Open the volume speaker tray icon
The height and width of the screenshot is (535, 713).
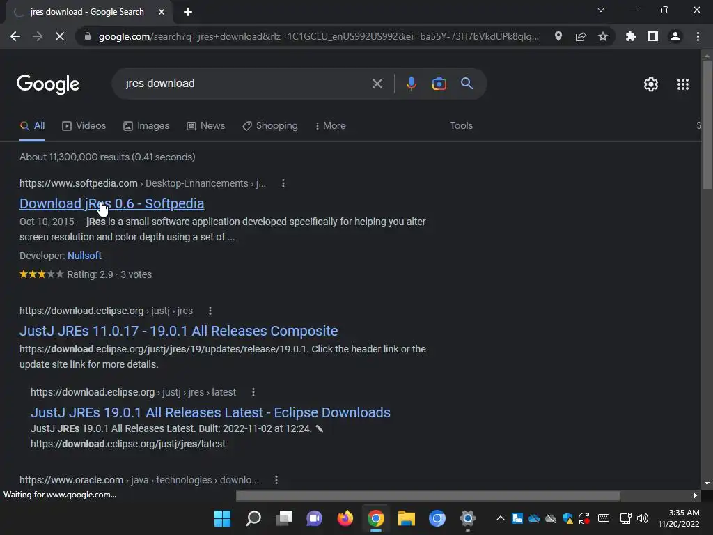point(643,518)
